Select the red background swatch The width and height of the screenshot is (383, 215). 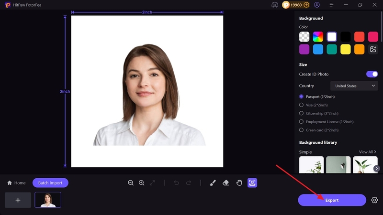tap(360, 37)
